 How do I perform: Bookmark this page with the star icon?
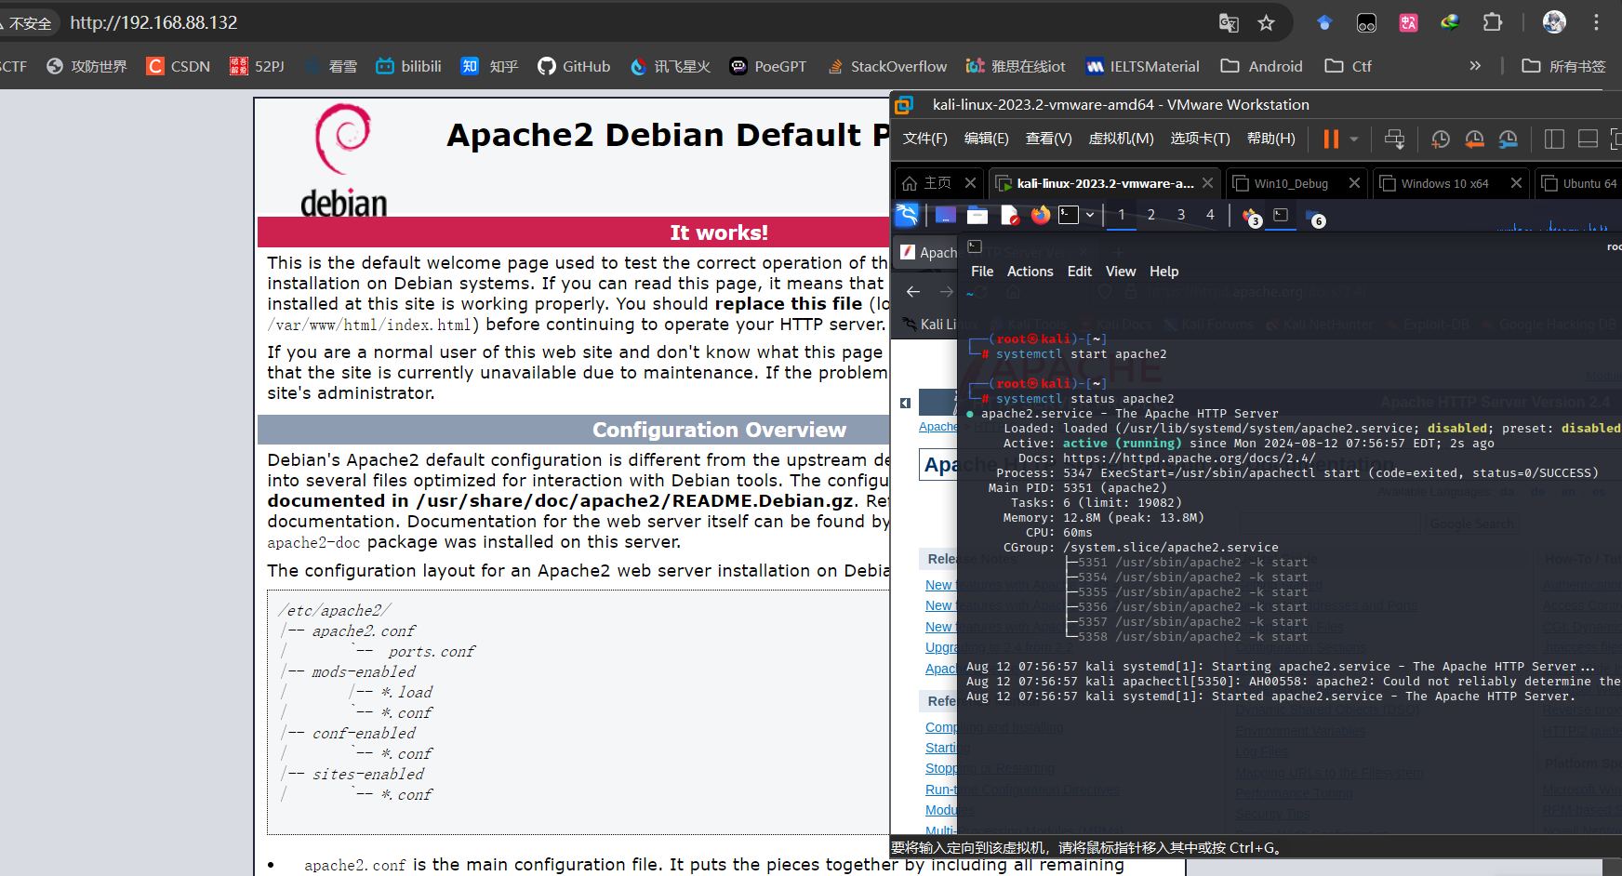(1266, 22)
